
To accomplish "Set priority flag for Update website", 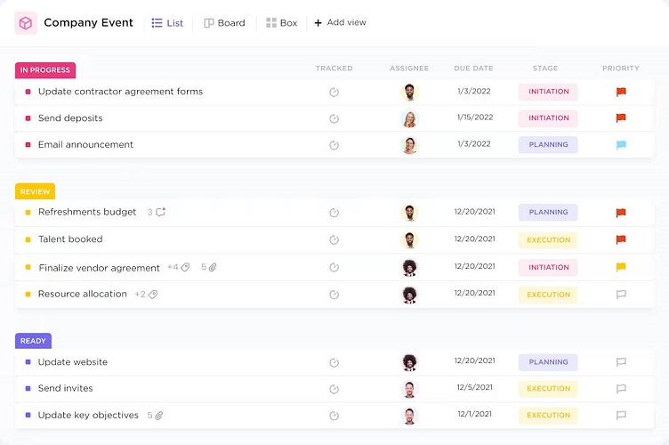I will tap(621, 362).
